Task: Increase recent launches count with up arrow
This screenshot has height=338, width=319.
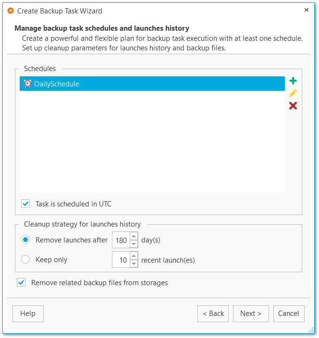Action: (134, 256)
